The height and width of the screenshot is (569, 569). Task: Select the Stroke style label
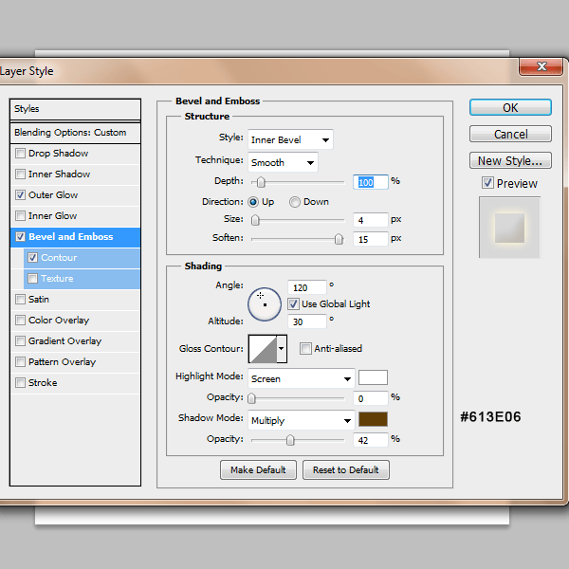[x=43, y=383]
